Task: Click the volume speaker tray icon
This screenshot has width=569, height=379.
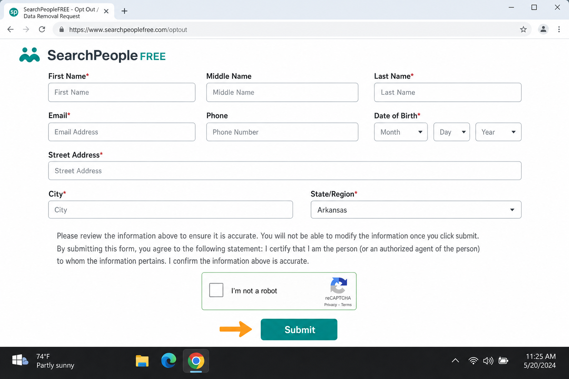Action: click(488, 360)
